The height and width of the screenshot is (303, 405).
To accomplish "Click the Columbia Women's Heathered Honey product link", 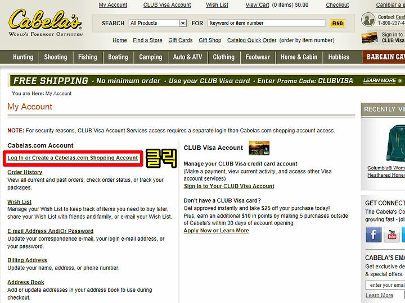I will point(386,172).
